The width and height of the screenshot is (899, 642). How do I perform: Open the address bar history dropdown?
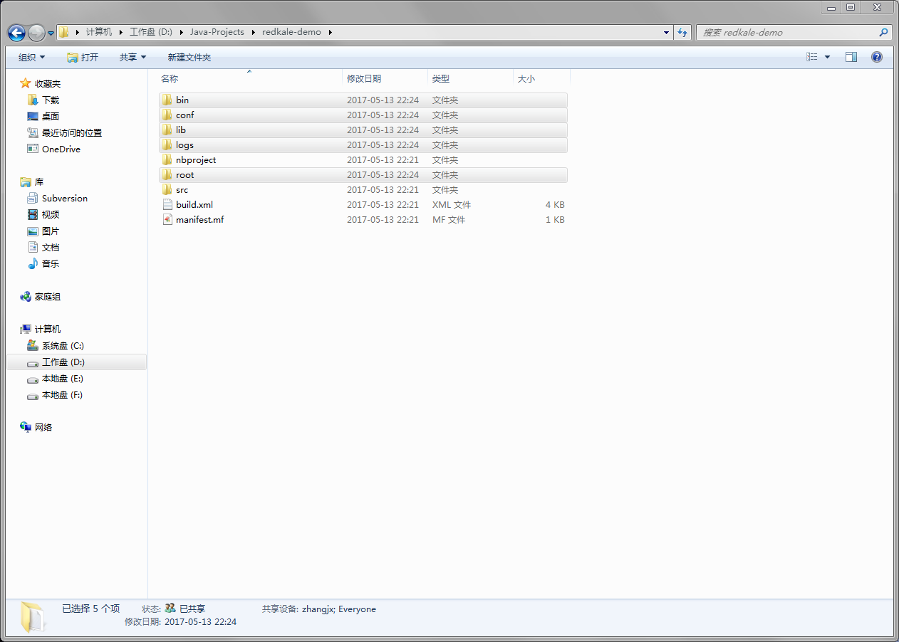pyautogui.click(x=666, y=33)
